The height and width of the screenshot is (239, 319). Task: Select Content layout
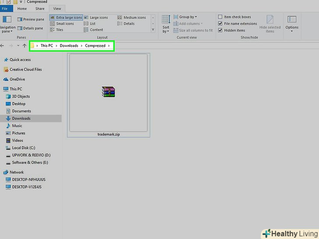click(x=94, y=30)
